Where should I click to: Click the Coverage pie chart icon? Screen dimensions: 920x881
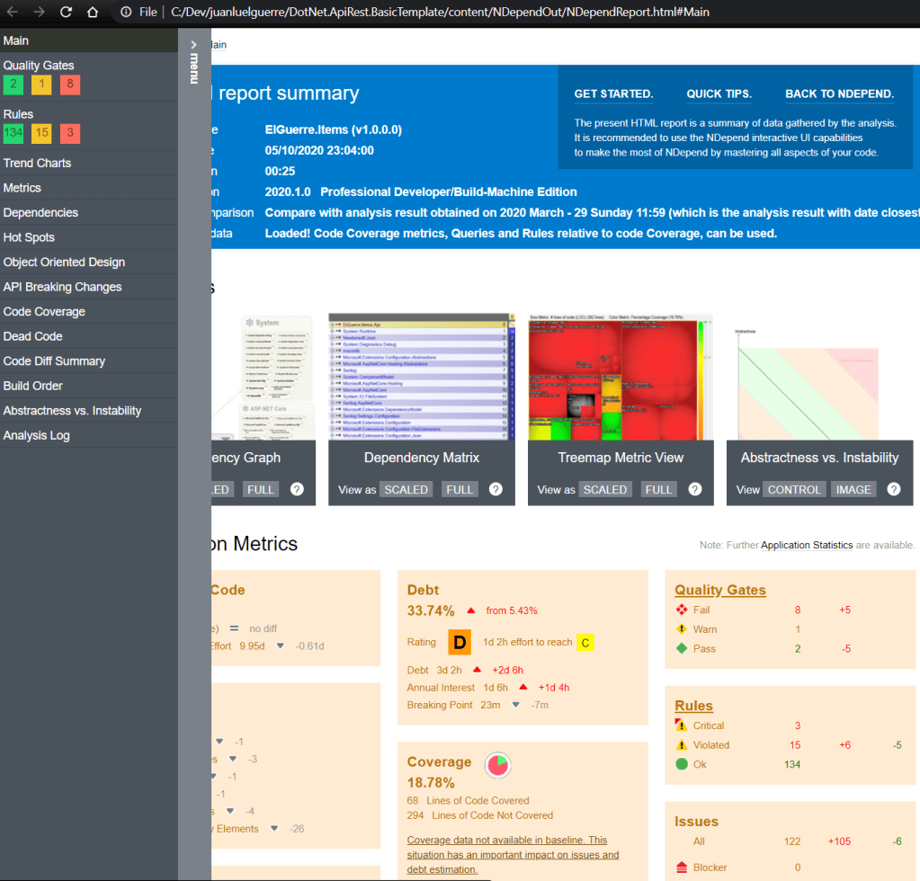497,764
